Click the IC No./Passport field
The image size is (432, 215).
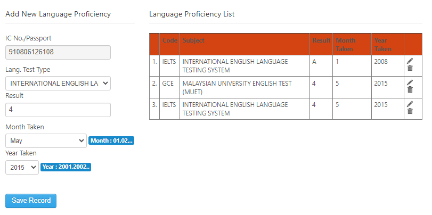[x=58, y=52]
